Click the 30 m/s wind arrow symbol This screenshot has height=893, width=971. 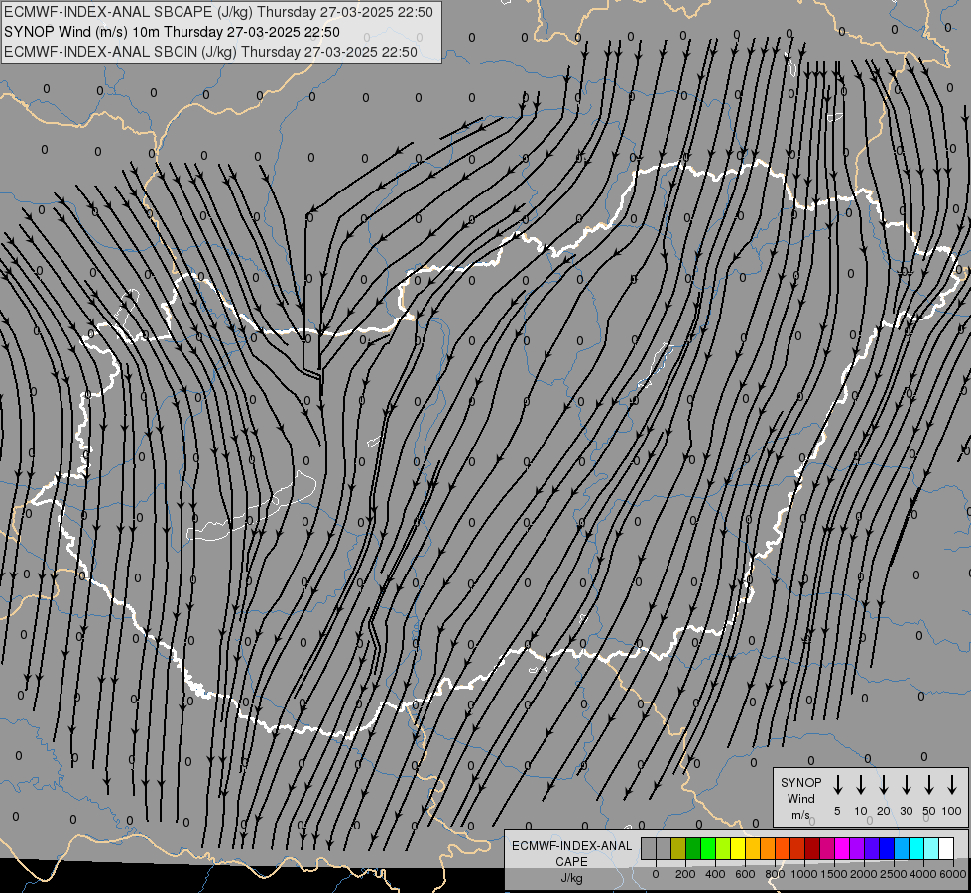[906, 785]
